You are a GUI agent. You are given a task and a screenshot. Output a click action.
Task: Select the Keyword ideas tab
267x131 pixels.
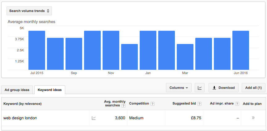pyautogui.click(x=49, y=90)
